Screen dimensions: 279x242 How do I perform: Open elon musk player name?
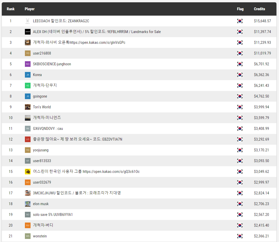(x=41, y=204)
